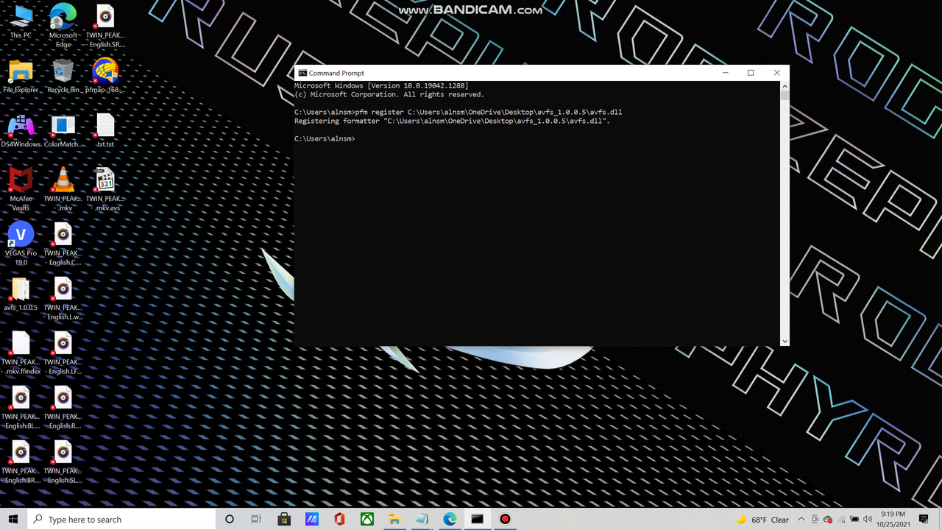This screenshot has width=942, height=530.
Task: Select txt.txt file on desktop
Action: [105, 131]
